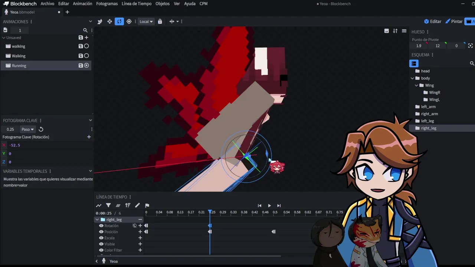
Task: Add a timeline marker flag
Action: 147,205
